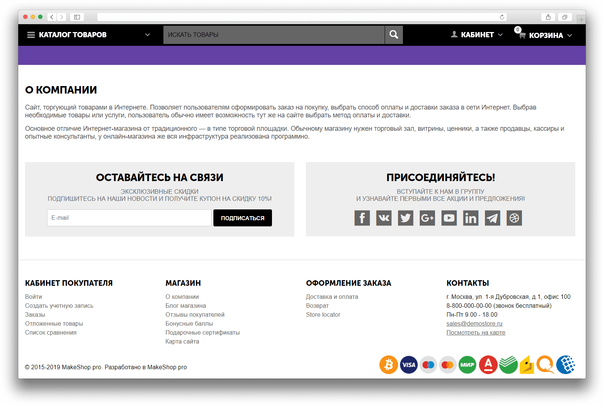Expand the КАТАЛОГ ТОВАРОВ dropdown

click(147, 35)
